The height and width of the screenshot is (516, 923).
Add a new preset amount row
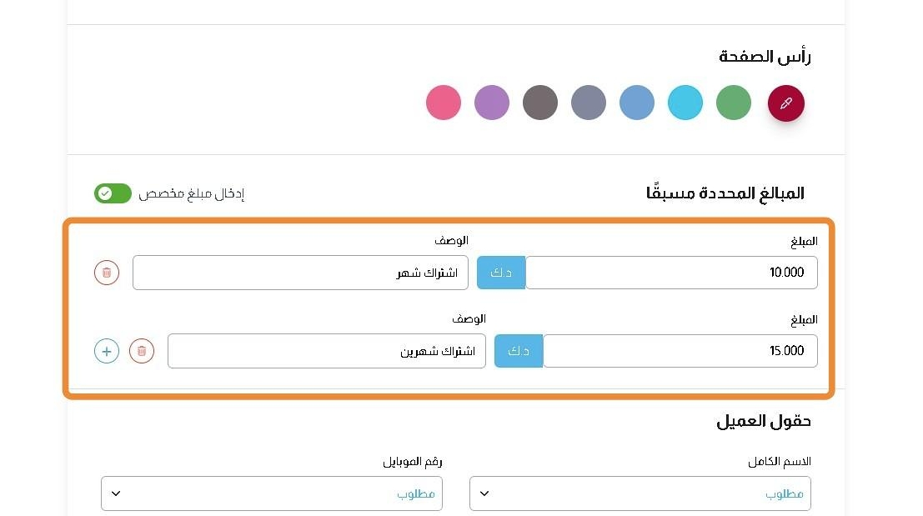[107, 351]
